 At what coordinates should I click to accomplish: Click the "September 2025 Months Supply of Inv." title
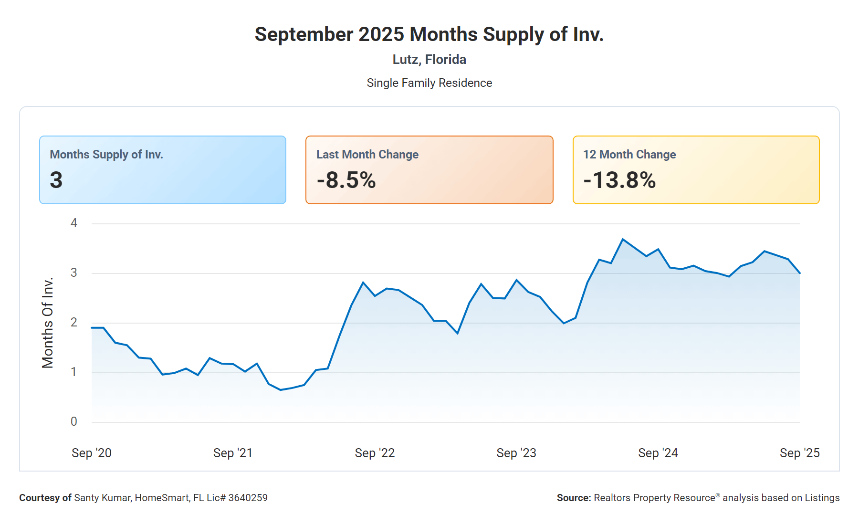tap(429, 34)
